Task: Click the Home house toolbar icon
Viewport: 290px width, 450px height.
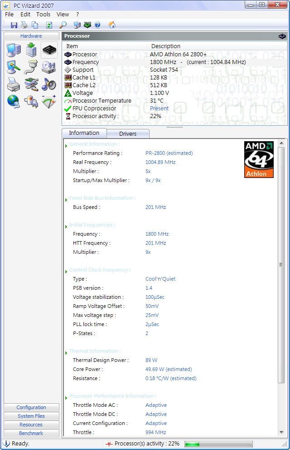Action: 112,25
